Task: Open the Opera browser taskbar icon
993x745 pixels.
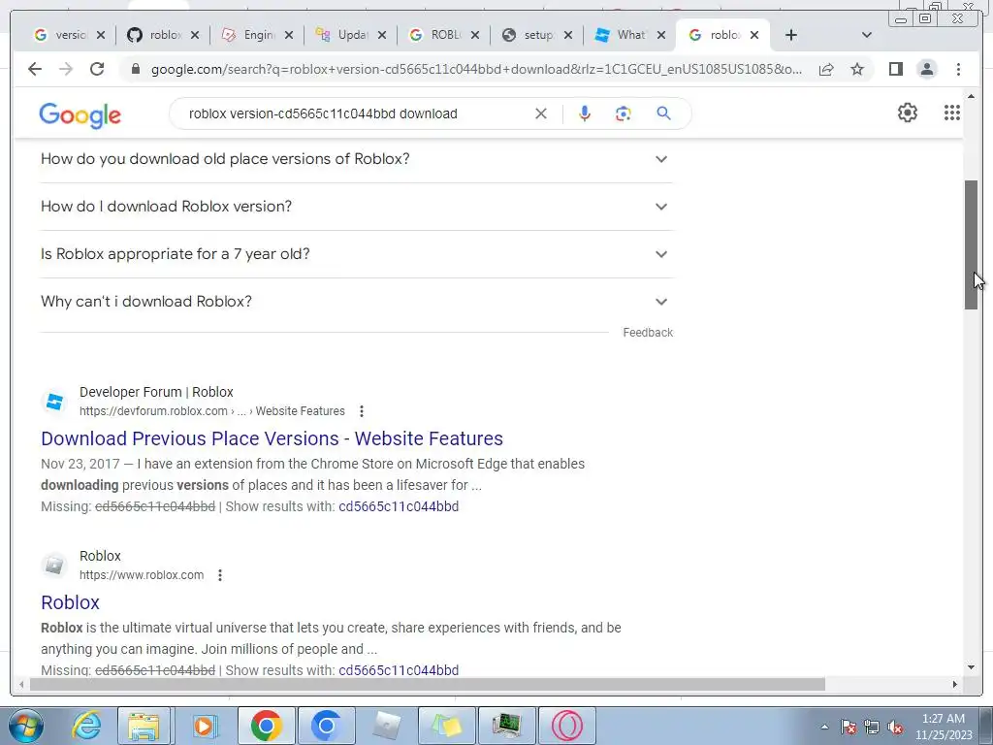Action: pos(566,726)
